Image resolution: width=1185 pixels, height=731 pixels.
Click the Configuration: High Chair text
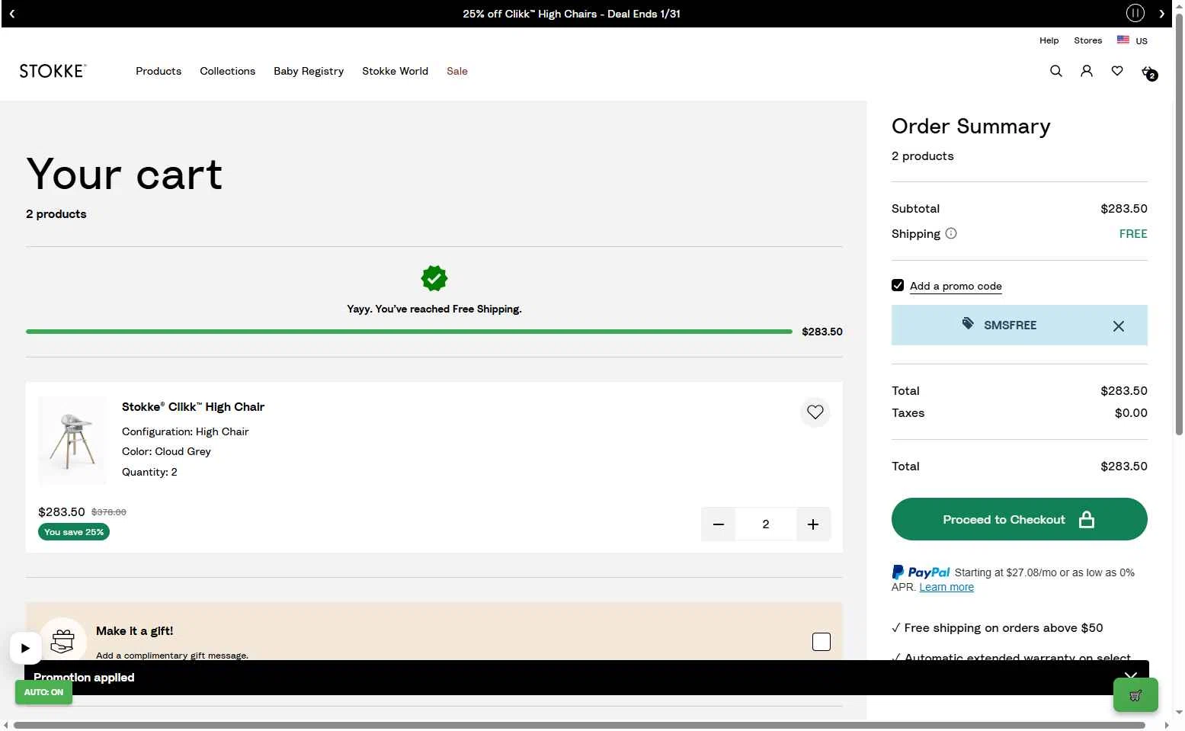185,431
